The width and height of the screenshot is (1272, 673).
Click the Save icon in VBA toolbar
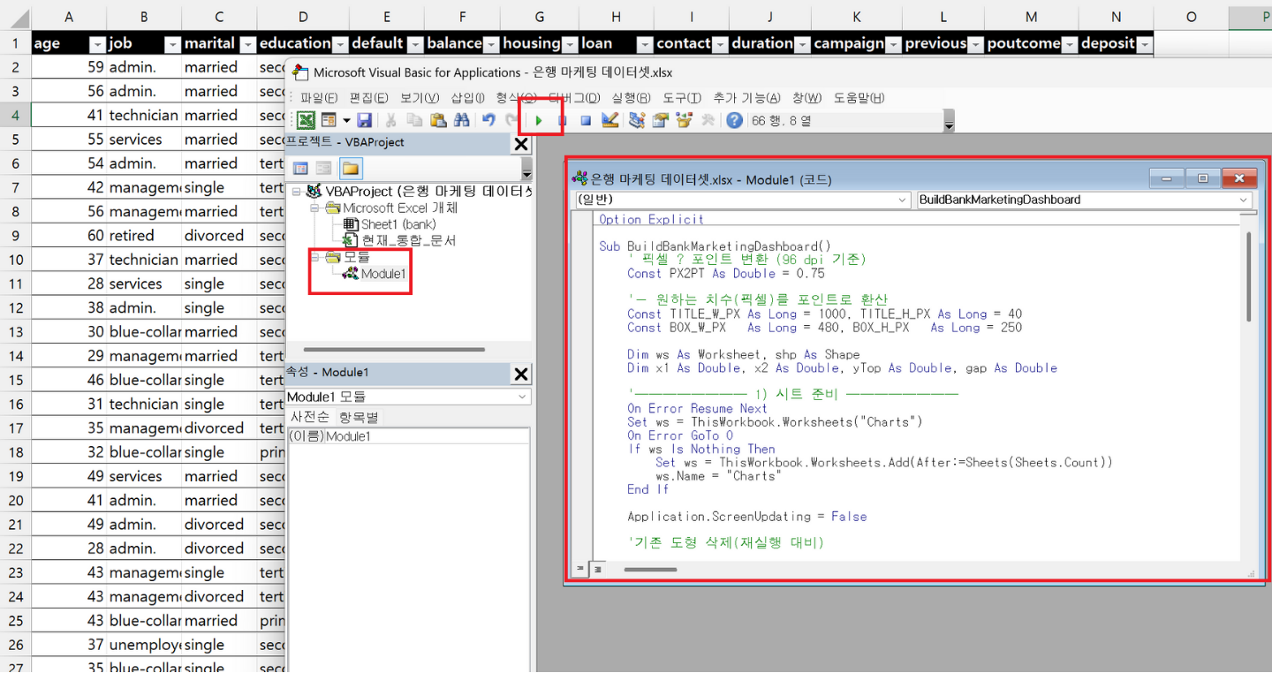(364, 120)
